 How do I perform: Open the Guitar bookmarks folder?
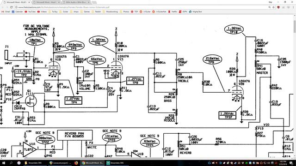(64, 12)
